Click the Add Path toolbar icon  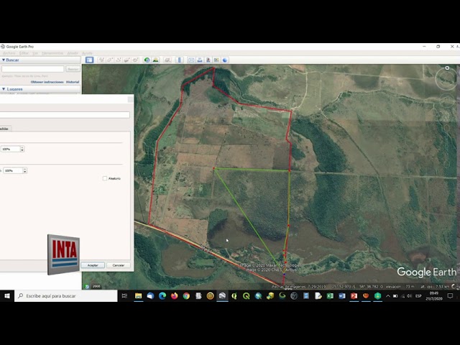(119, 60)
